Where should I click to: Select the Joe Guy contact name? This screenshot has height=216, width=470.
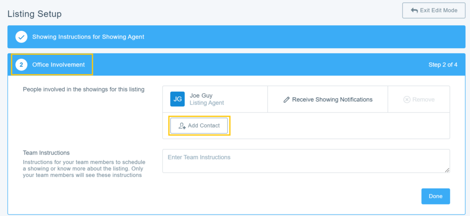point(201,95)
